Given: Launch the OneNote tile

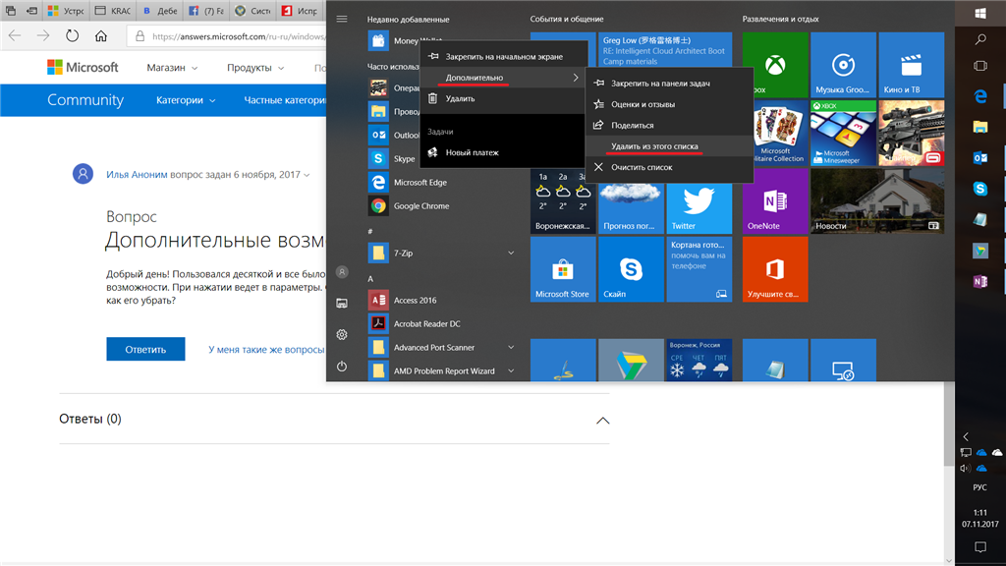Looking at the screenshot, I should [774, 200].
